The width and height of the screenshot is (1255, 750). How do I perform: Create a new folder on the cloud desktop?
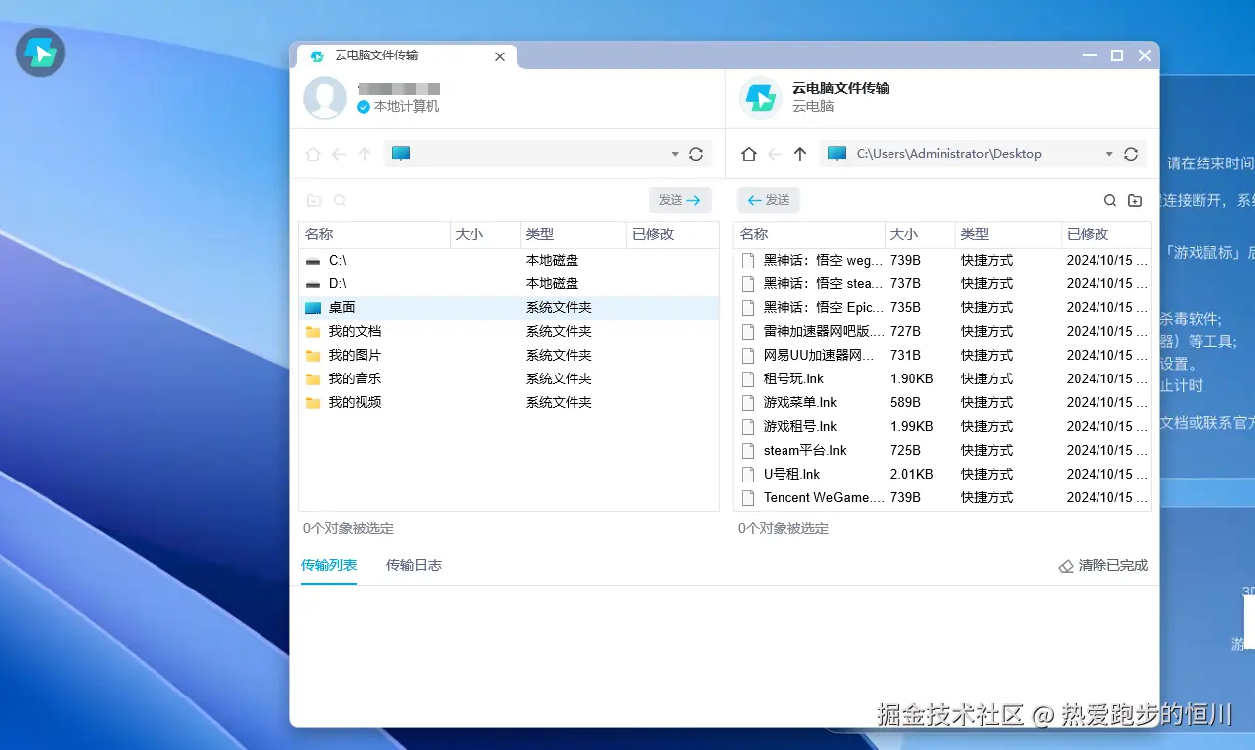[x=1135, y=200]
